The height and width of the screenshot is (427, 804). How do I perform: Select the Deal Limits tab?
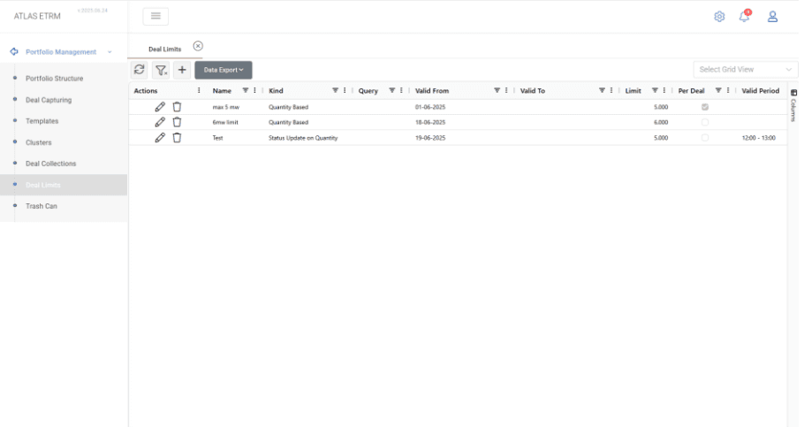pyautogui.click(x=165, y=50)
